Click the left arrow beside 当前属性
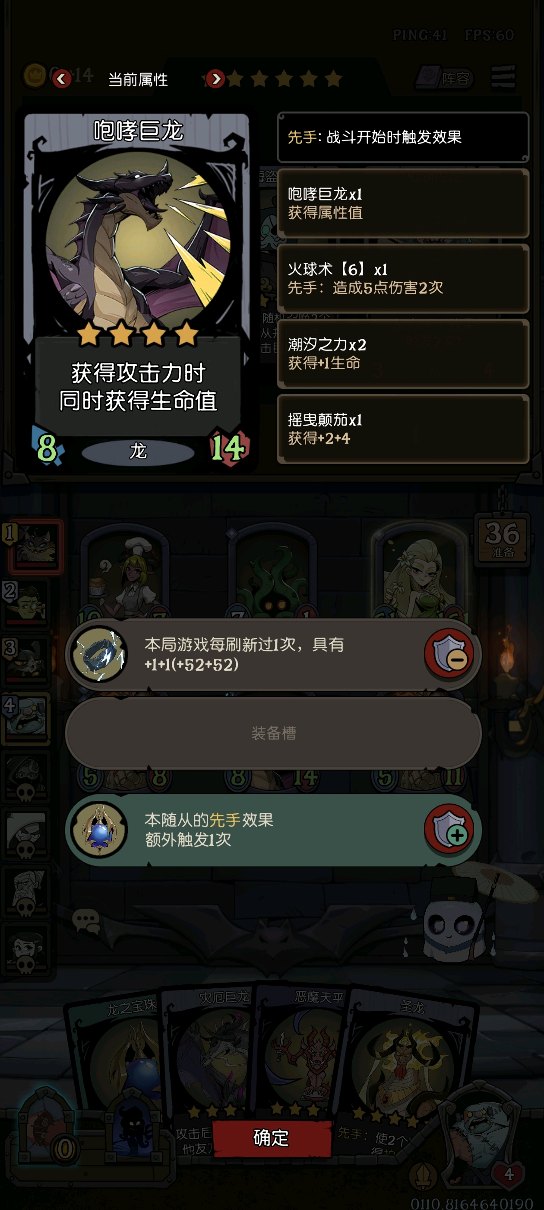544x1210 pixels. pyautogui.click(x=61, y=79)
